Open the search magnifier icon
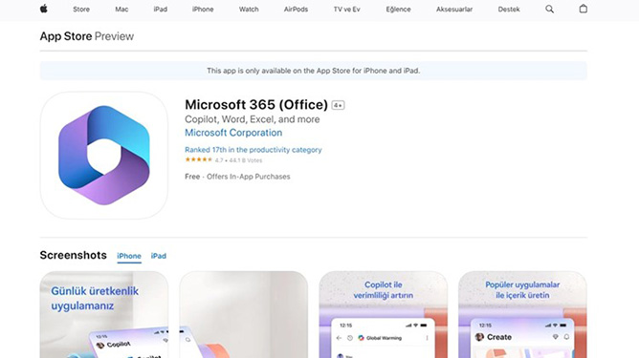 point(549,9)
